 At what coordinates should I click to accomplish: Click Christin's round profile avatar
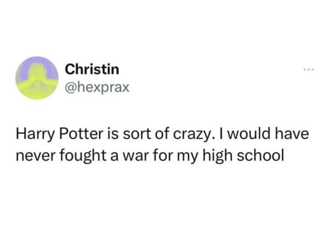pyautogui.click(x=37, y=78)
